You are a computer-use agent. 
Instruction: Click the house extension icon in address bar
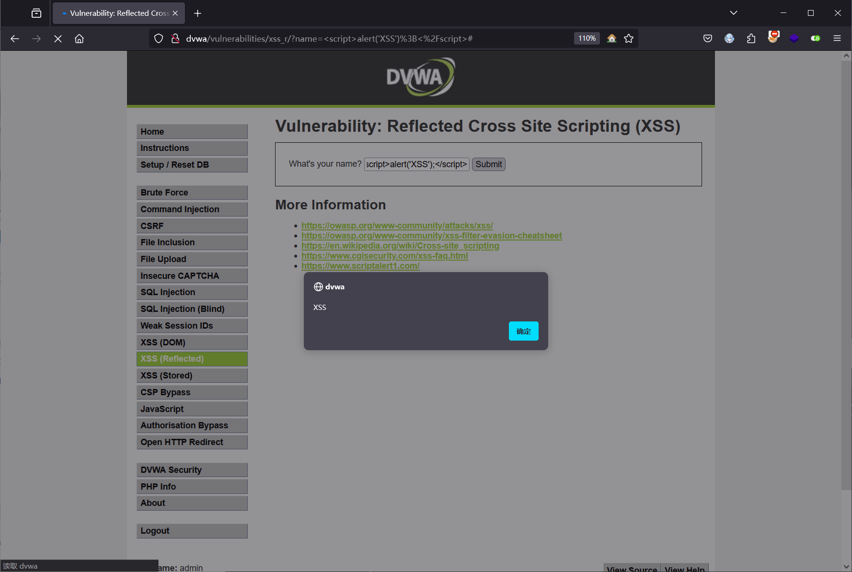[611, 38]
